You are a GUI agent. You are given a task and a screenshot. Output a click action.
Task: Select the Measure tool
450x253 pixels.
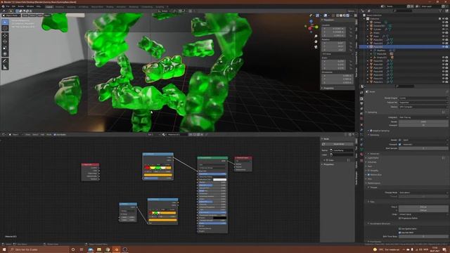[5, 67]
